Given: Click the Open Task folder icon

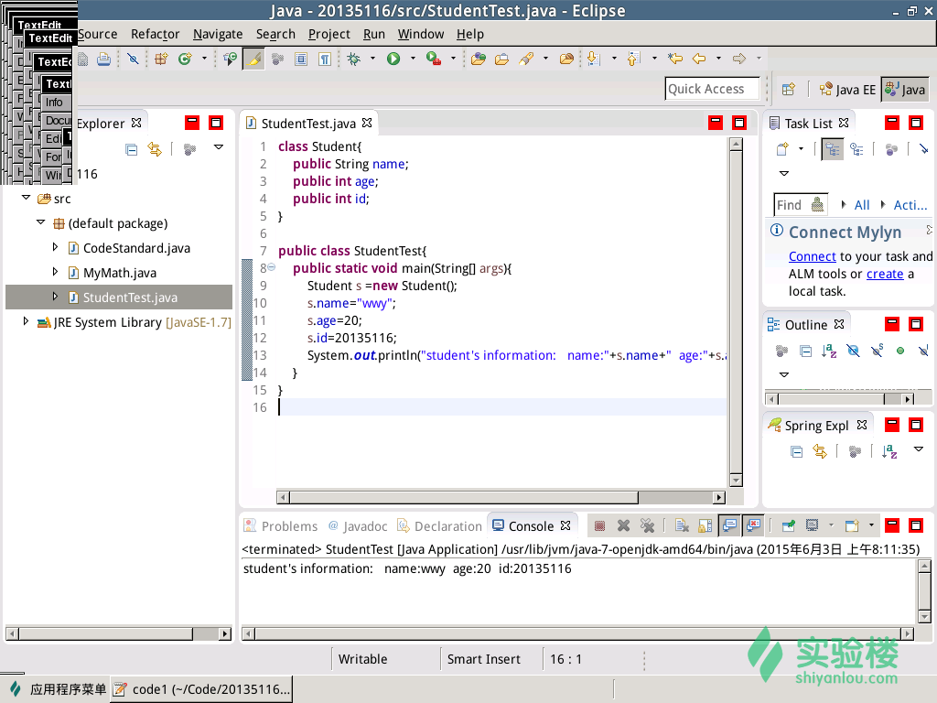Looking at the screenshot, I should click(502, 59).
